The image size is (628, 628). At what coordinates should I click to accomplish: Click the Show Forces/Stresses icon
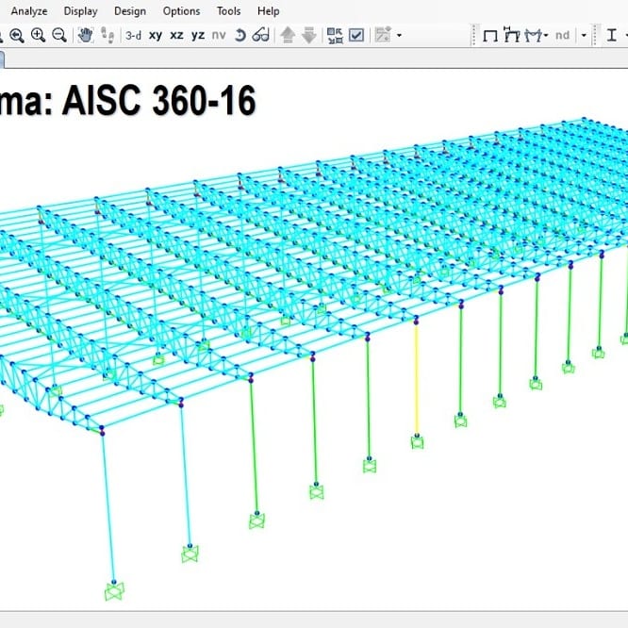pyautogui.click(x=534, y=35)
